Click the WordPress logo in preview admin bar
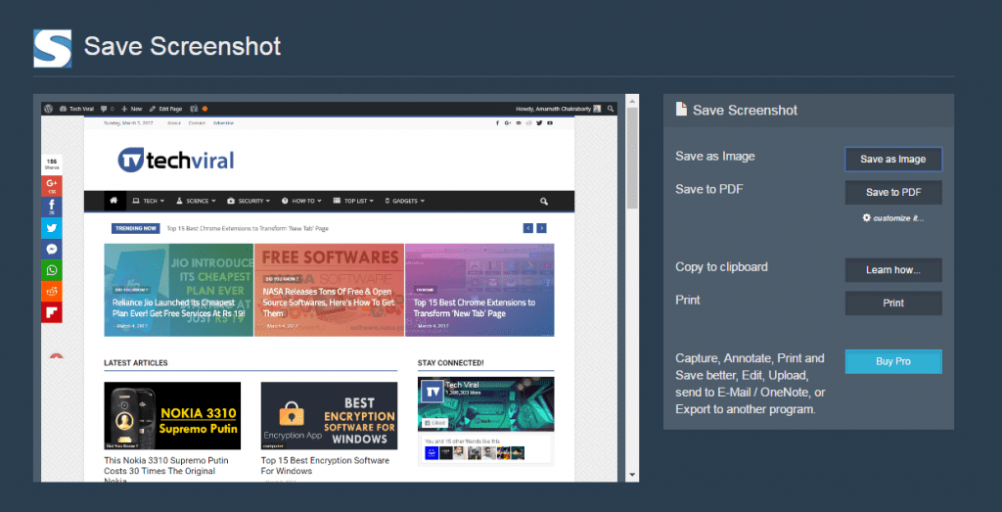The image size is (1002, 512). (x=49, y=109)
